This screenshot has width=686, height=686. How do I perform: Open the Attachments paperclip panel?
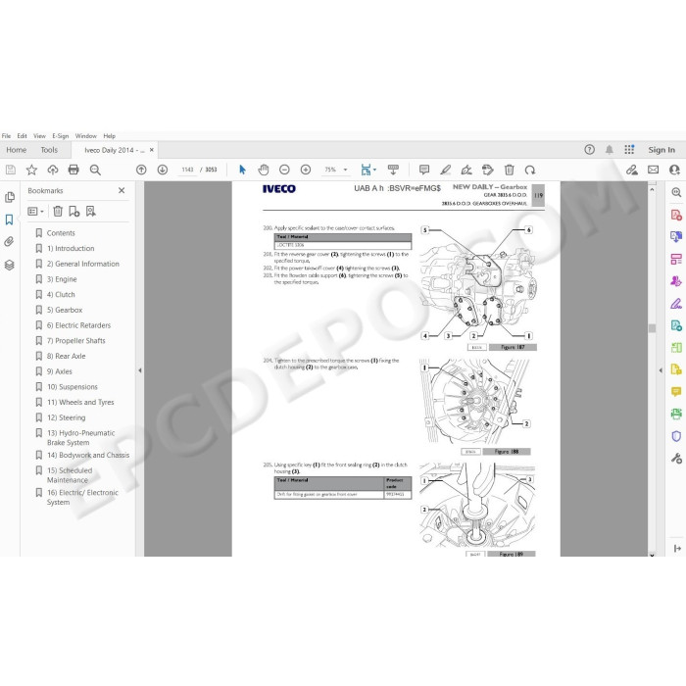click(9, 242)
